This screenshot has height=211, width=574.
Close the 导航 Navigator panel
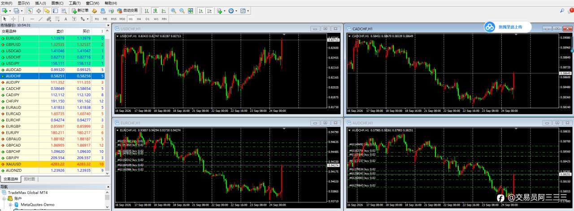coord(107,187)
